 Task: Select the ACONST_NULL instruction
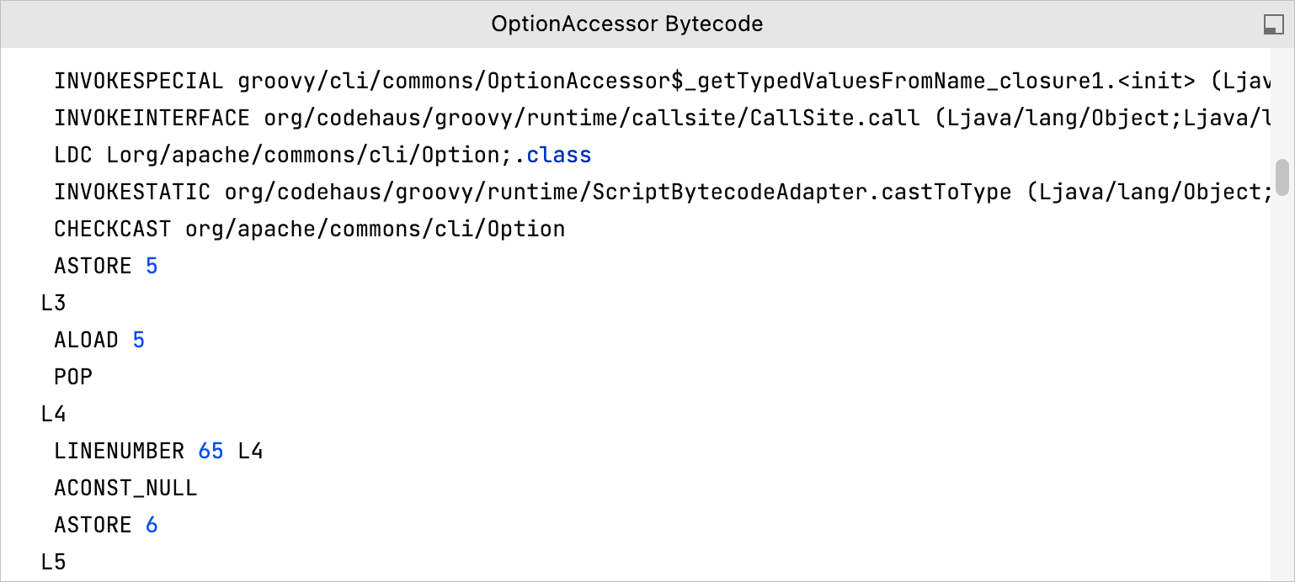pyautogui.click(x=125, y=488)
